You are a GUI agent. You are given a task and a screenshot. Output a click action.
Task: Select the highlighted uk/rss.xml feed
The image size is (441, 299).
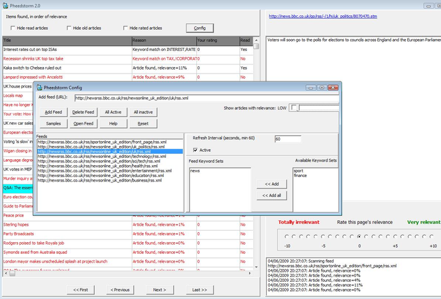[109, 152]
